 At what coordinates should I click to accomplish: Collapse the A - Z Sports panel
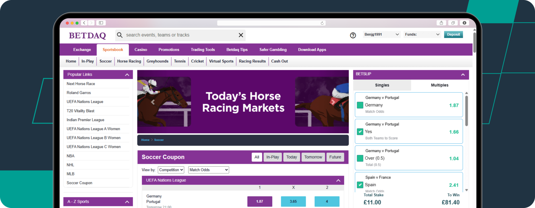pos(127,202)
